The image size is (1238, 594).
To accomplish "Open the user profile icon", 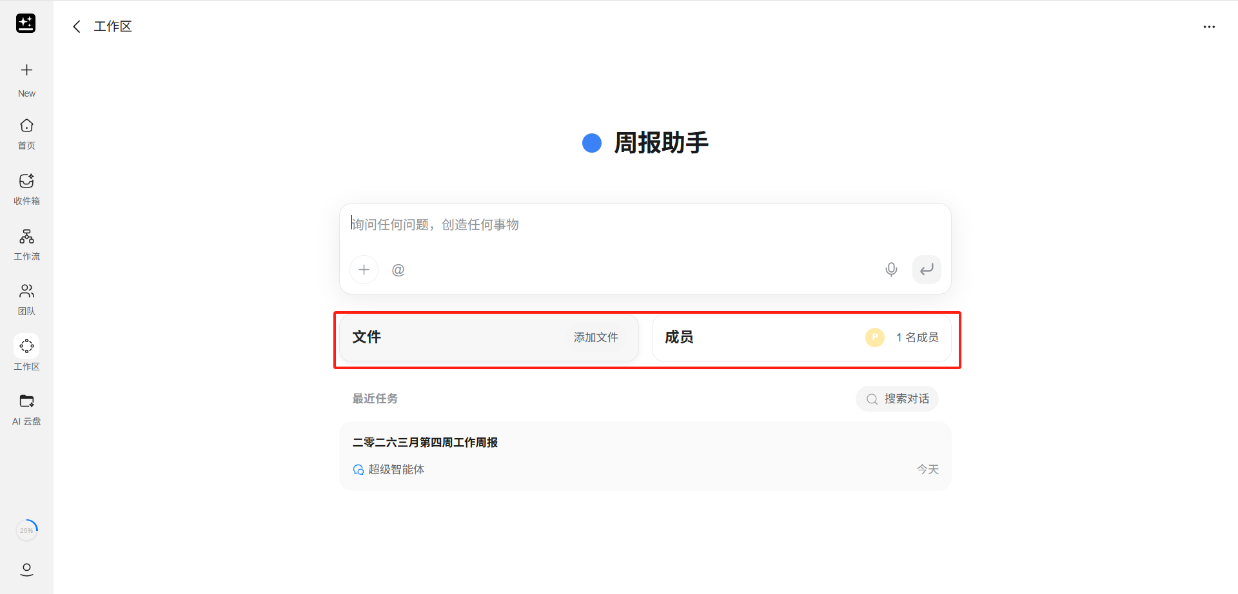I will click(26, 569).
